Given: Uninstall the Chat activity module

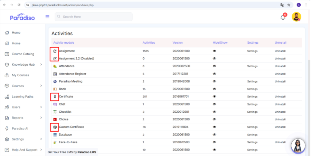Looking at the screenshot, I should tap(280, 104).
